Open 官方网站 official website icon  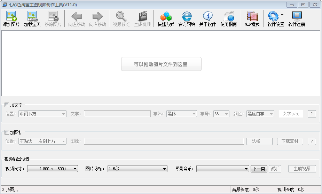coord(187,16)
